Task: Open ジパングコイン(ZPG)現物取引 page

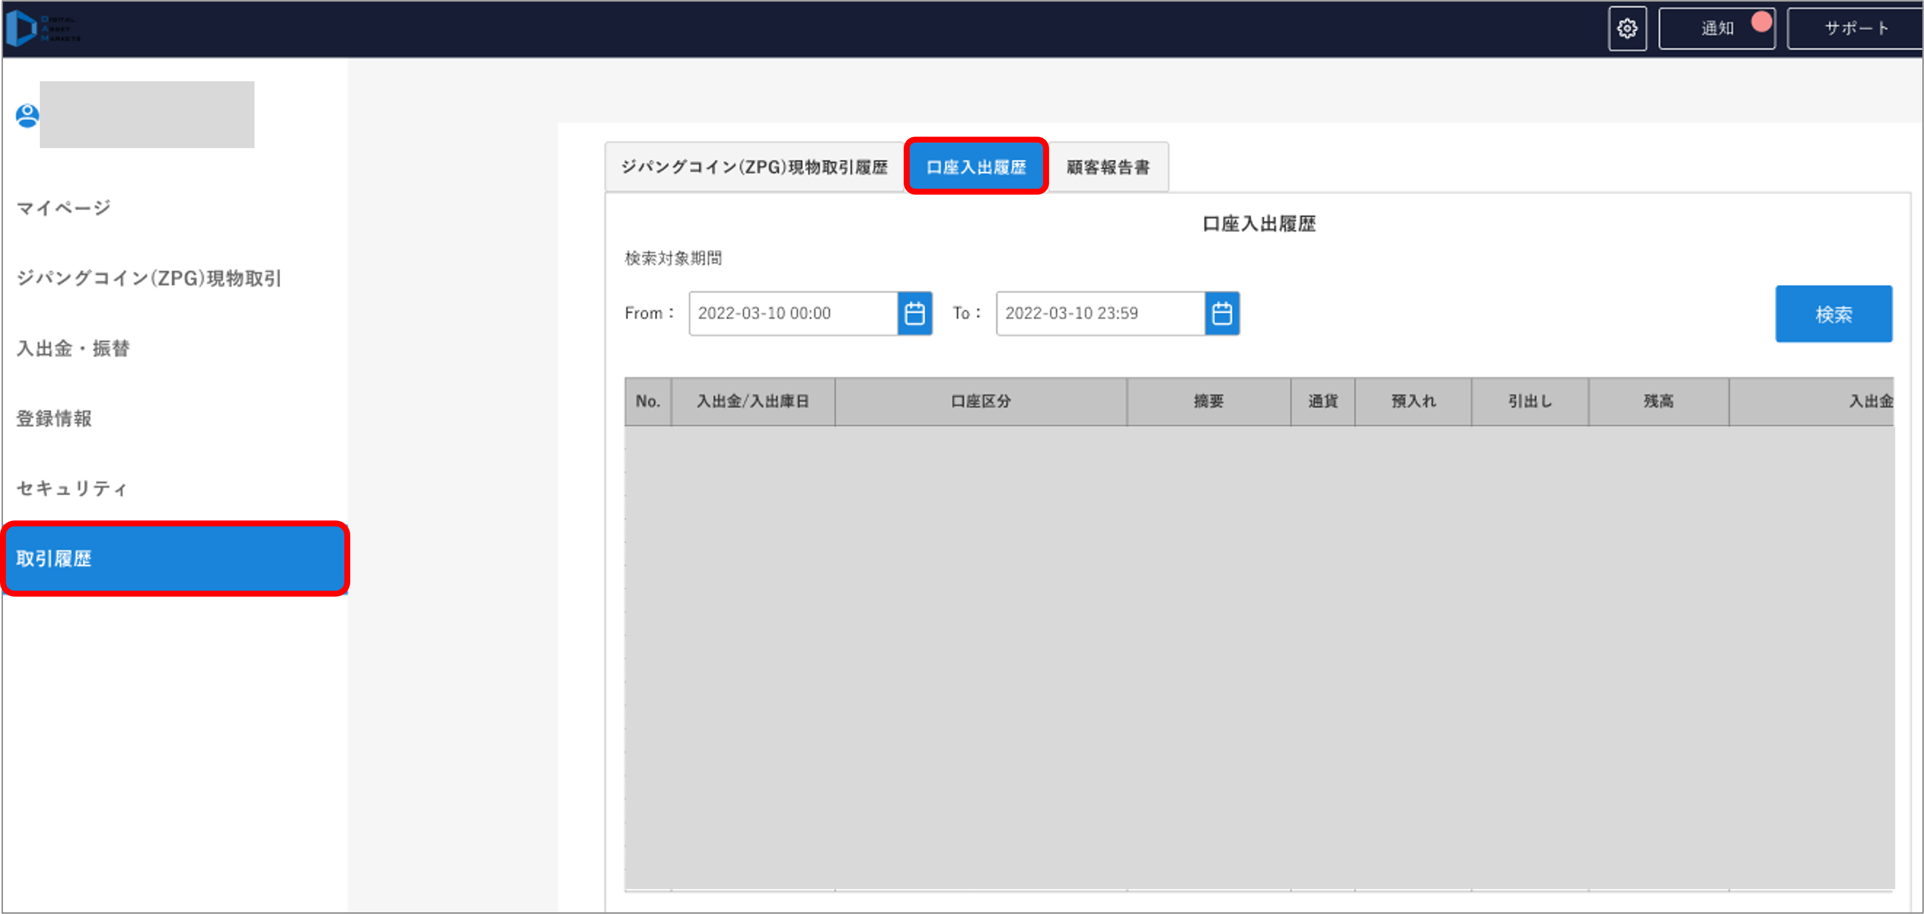Action: tap(148, 278)
